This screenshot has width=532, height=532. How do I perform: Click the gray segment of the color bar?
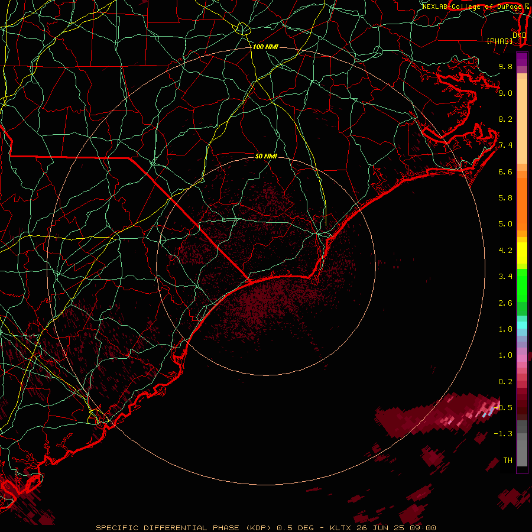pyautogui.click(x=522, y=443)
